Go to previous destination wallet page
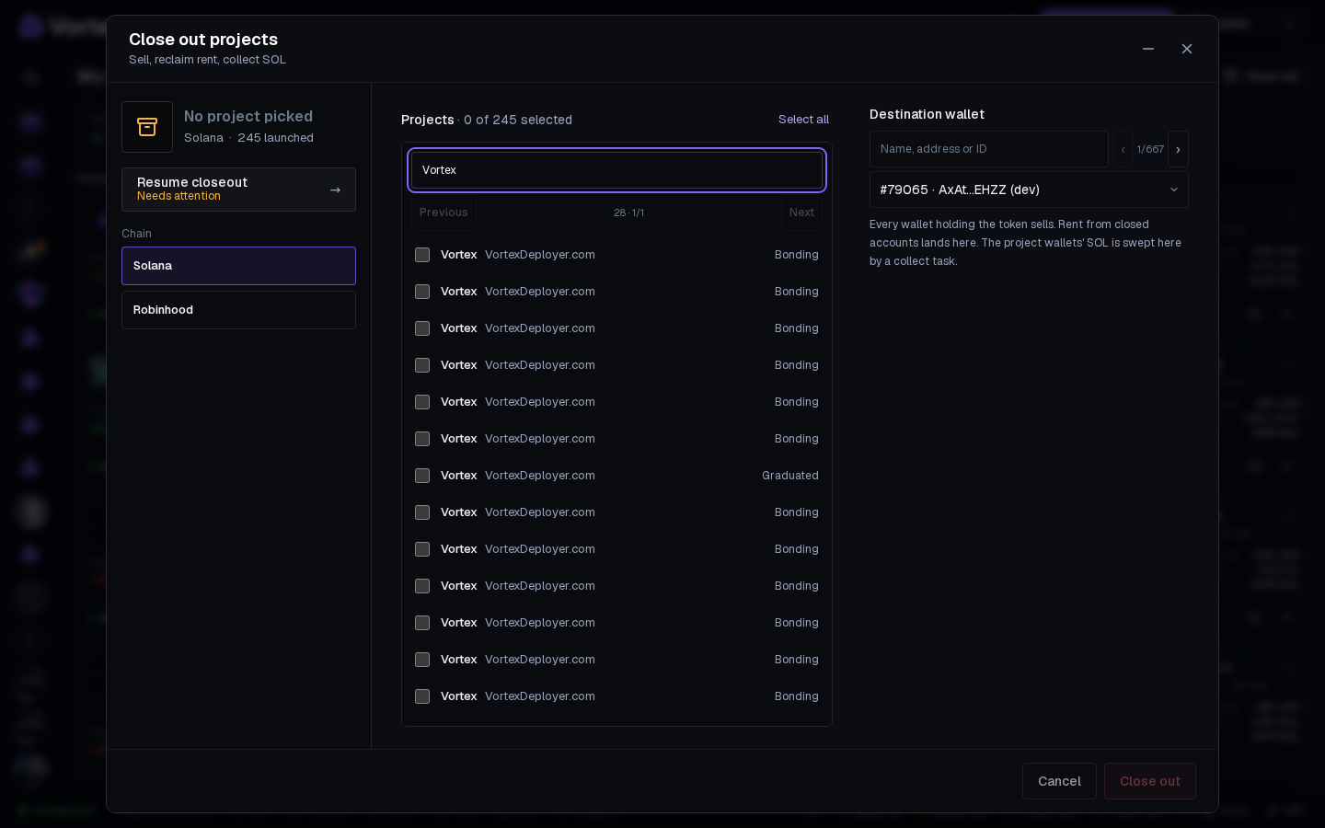The image size is (1325, 828). (1123, 149)
